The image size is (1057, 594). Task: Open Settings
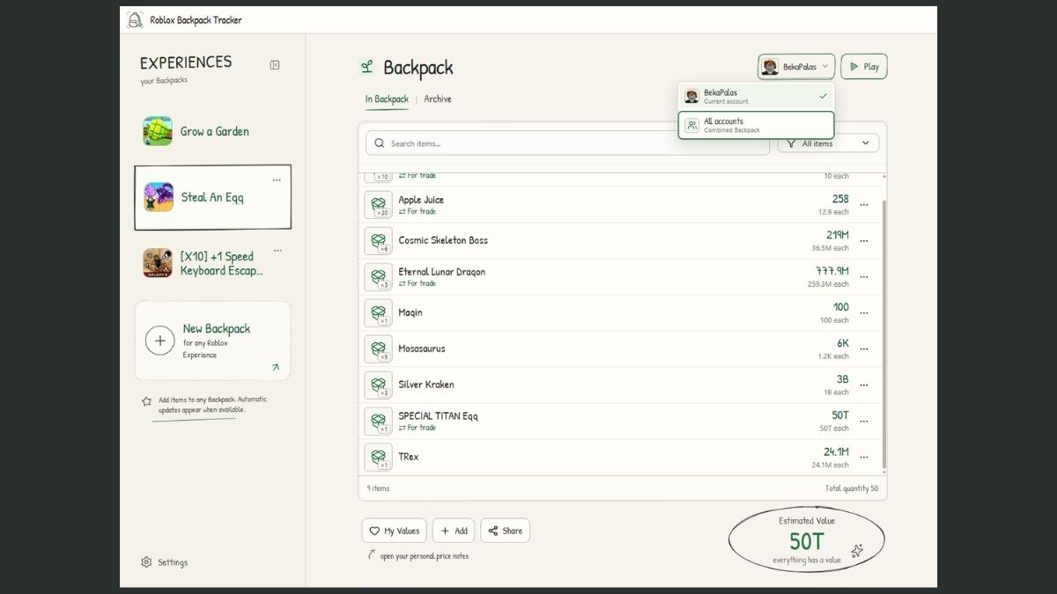coord(165,562)
